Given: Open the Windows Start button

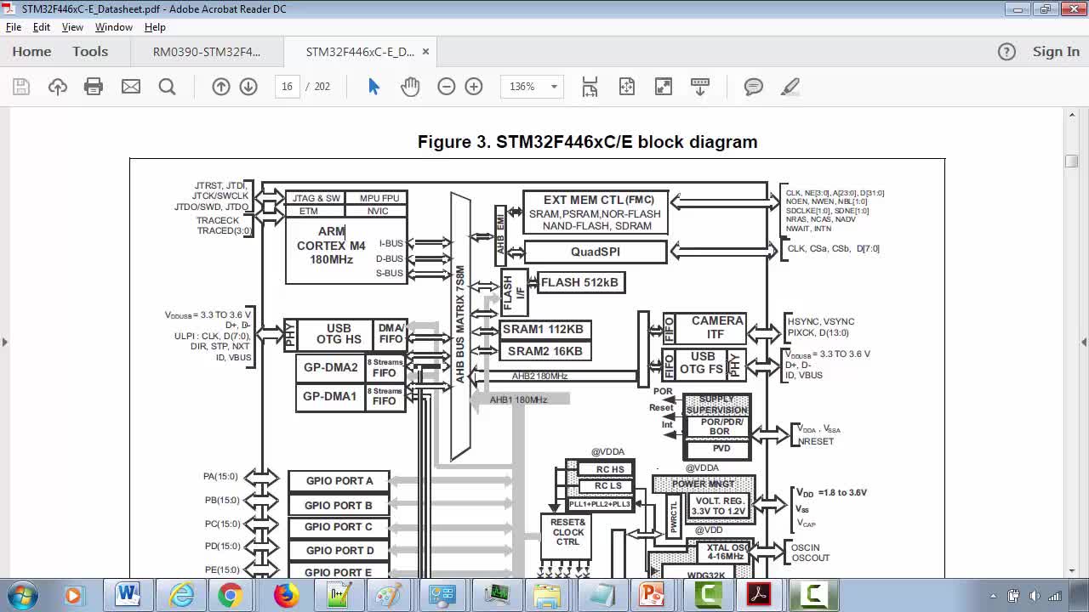Looking at the screenshot, I should point(21,595).
